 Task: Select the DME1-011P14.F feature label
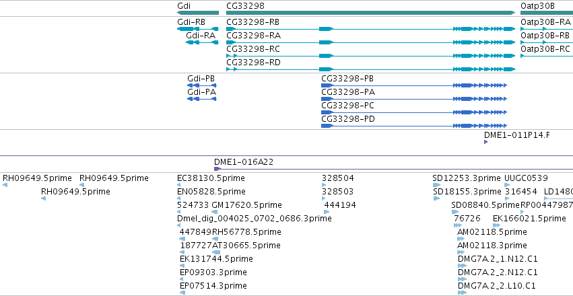click(516, 135)
